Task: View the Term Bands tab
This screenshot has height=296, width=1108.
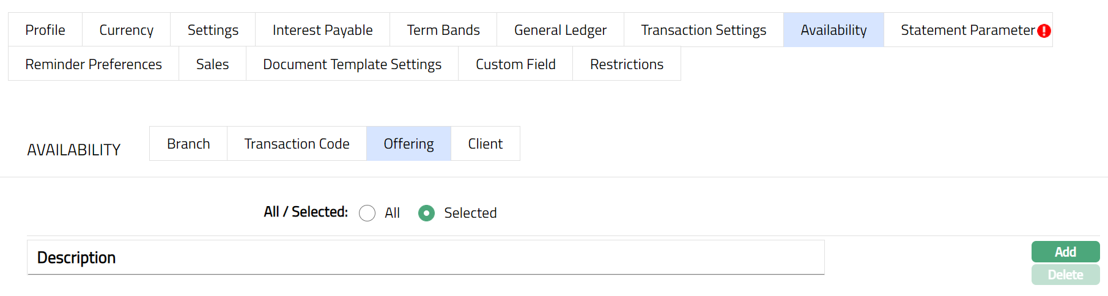Action: [x=443, y=30]
